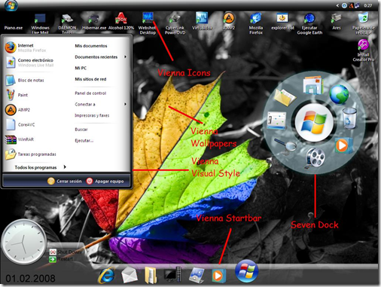Click Restart on clock gadget
The image size is (381, 287).
[x=61, y=258]
